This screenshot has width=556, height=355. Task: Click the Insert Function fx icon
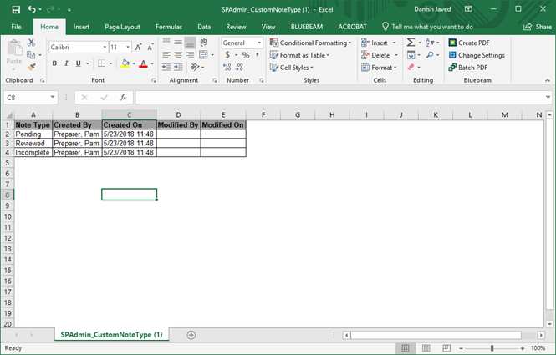(x=123, y=97)
